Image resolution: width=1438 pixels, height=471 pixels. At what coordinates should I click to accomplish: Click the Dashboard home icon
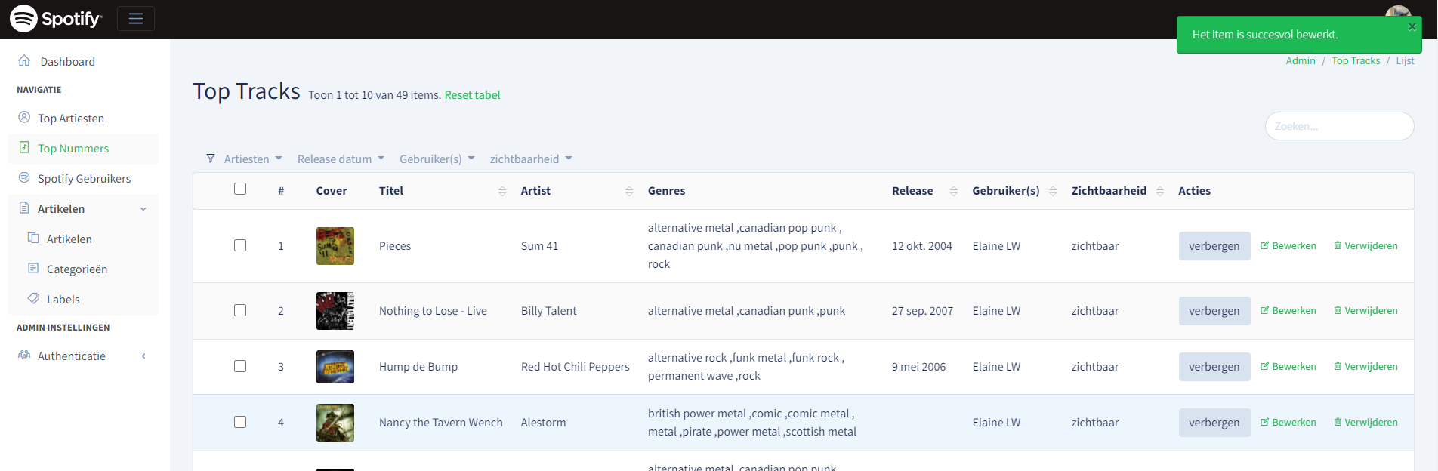click(24, 60)
